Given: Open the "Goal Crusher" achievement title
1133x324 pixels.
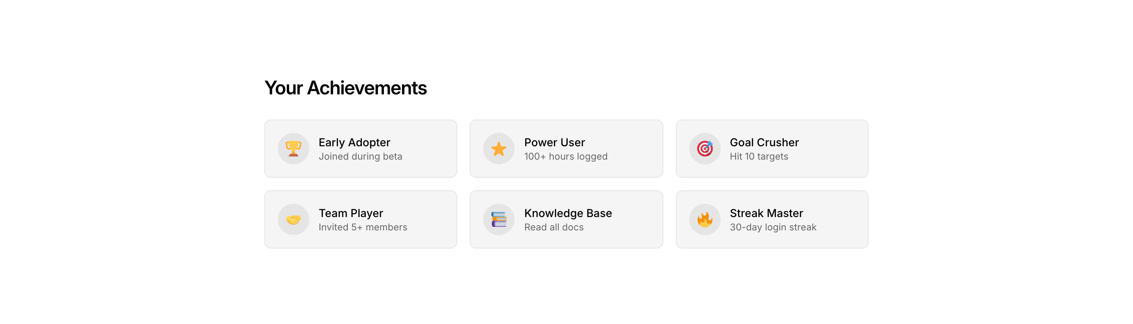Looking at the screenshot, I should click(764, 142).
